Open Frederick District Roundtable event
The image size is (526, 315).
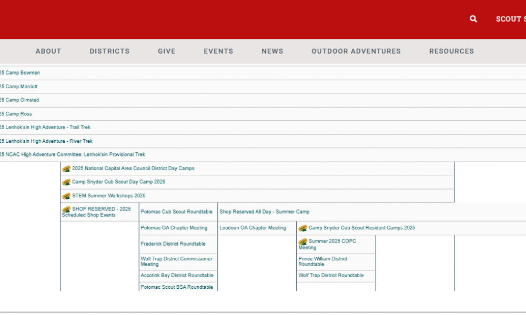[173, 244]
